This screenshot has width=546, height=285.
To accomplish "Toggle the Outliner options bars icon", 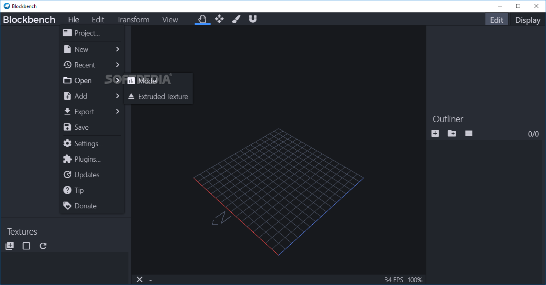I will click(469, 133).
